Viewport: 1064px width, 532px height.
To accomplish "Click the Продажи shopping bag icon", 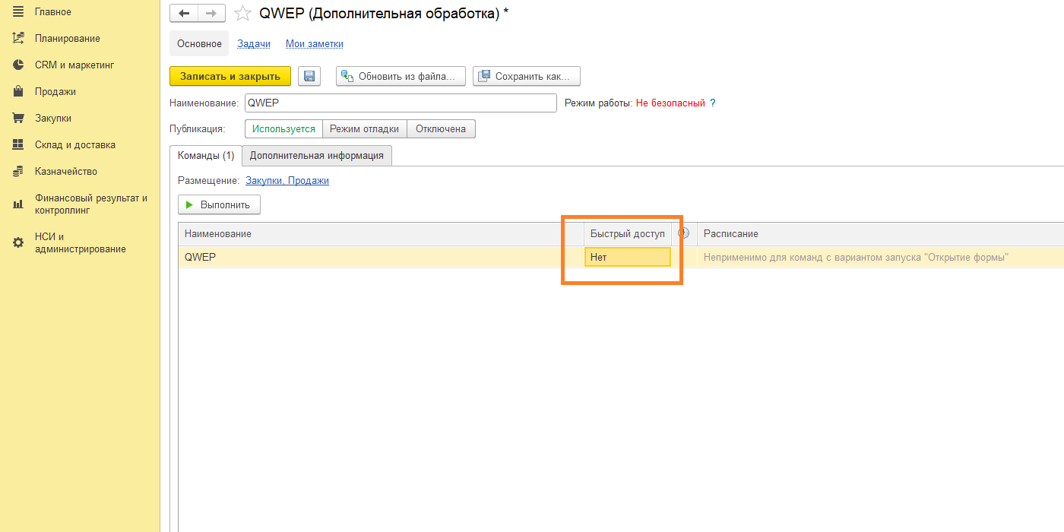I will click(x=18, y=92).
